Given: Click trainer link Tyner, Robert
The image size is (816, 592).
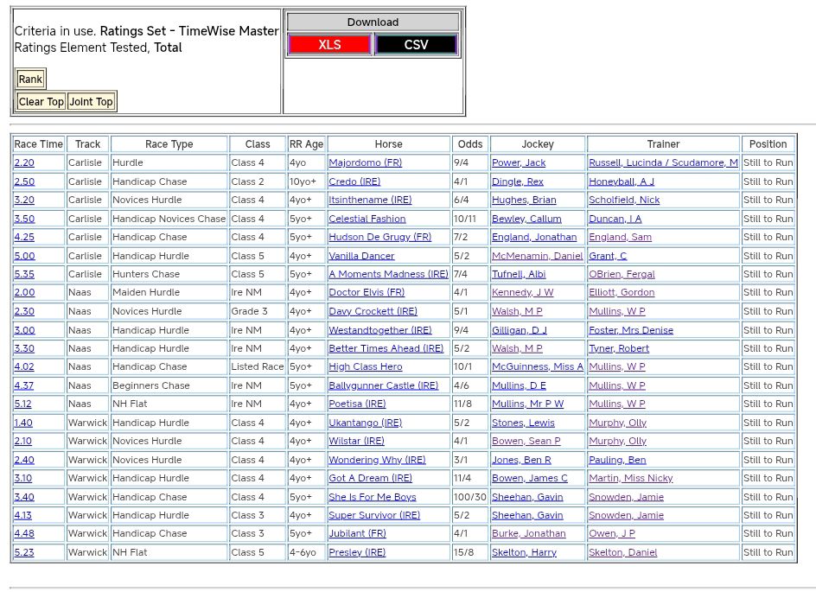Looking at the screenshot, I should point(618,348).
